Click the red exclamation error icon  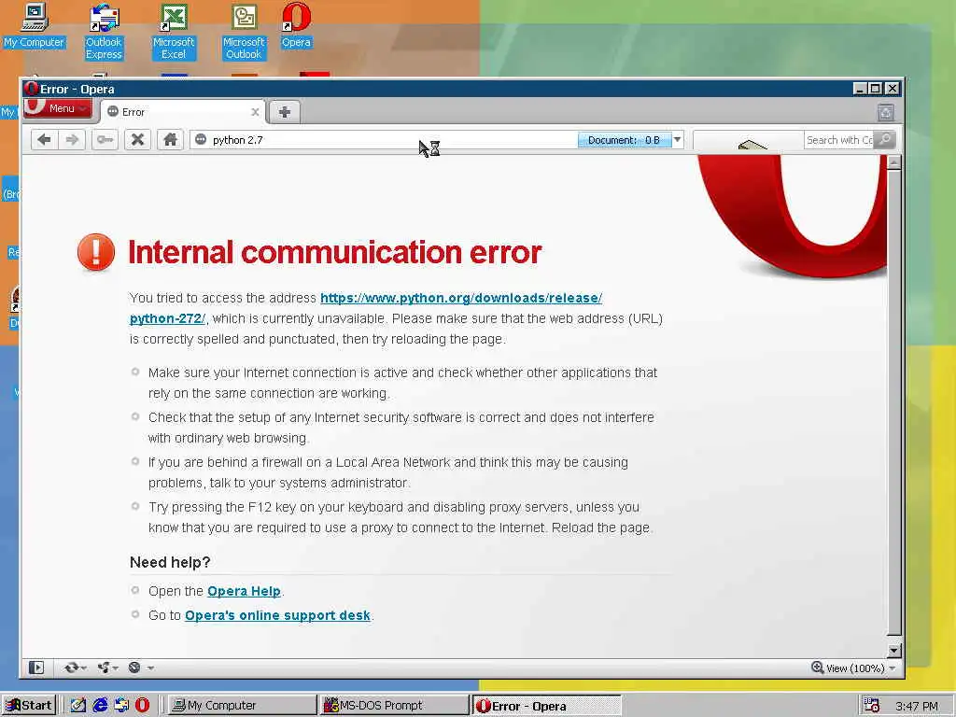point(96,252)
